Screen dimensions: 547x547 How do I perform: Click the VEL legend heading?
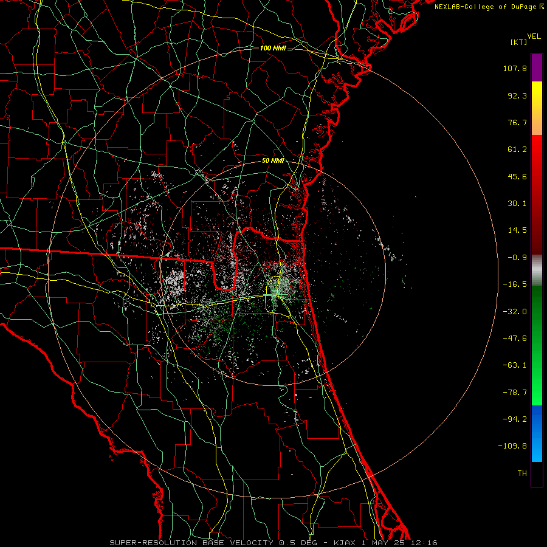pos(534,36)
